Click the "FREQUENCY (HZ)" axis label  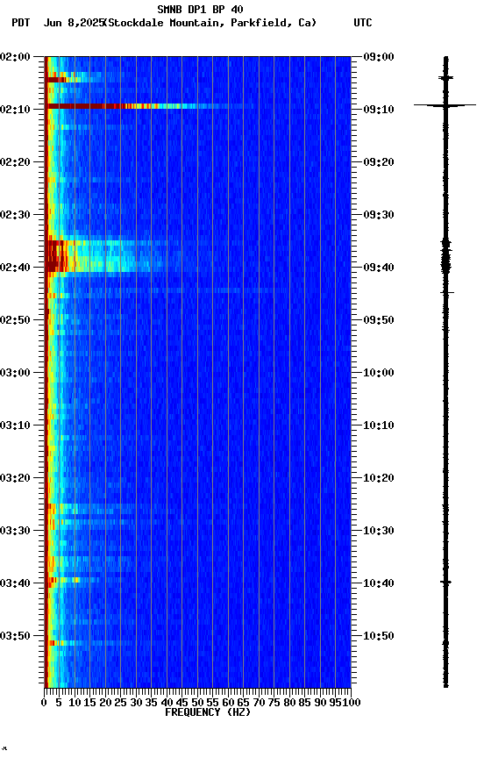click(208, 712)
